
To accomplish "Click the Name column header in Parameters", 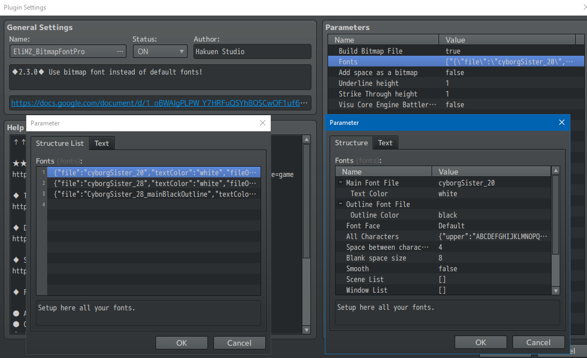I will coord(383,40).
